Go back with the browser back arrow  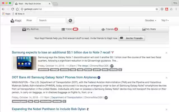(x=3, y=9)
